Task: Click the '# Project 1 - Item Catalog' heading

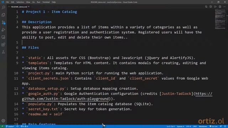Action: click(x=50, y=12)
